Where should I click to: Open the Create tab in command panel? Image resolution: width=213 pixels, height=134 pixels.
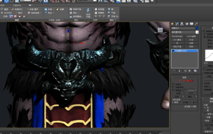(x=172, y=24)
